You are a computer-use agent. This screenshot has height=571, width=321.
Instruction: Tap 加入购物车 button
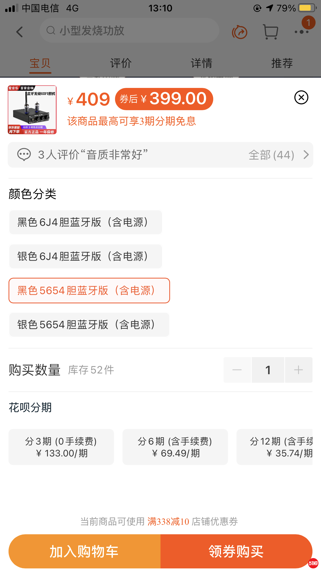[85, 551]
